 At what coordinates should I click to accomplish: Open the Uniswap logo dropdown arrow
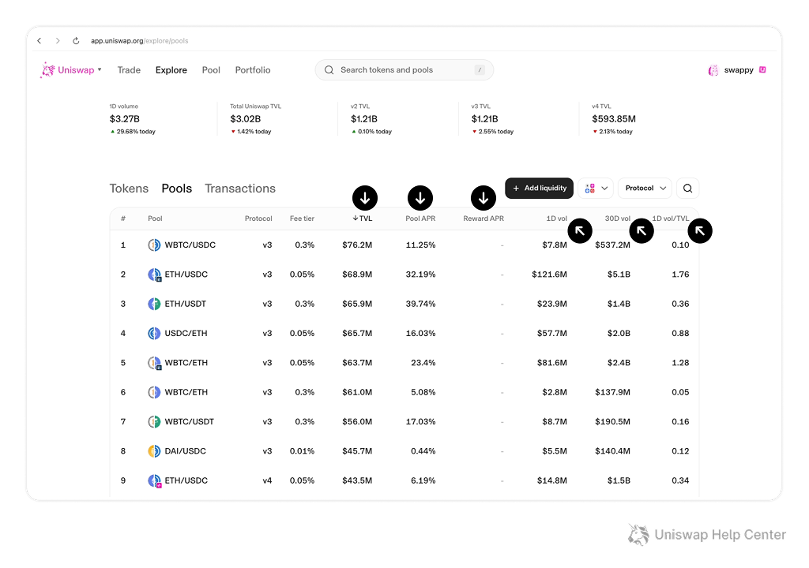pos(100,69)
